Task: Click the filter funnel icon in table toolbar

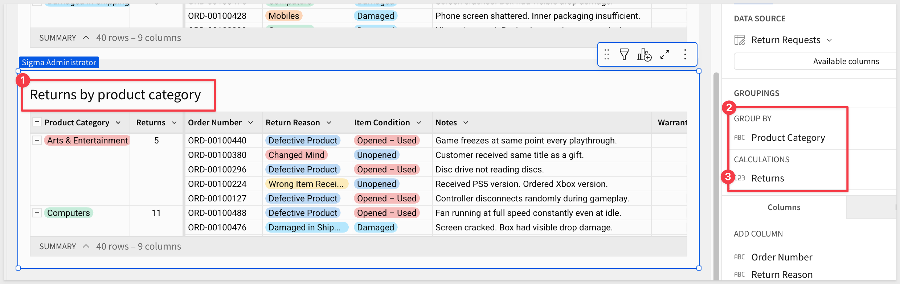Action: pyautogui.click(x=624, y=55)
